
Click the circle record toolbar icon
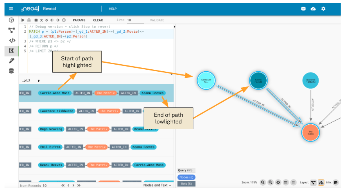click(64, 20)
